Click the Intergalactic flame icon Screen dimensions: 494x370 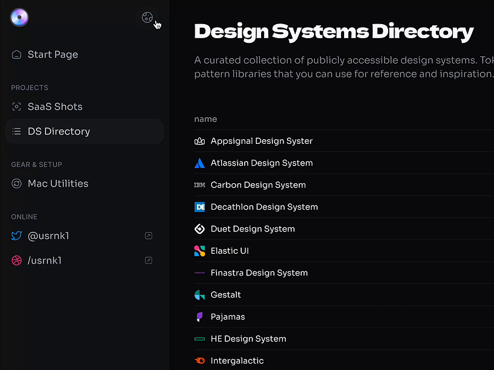pos(199,361)
